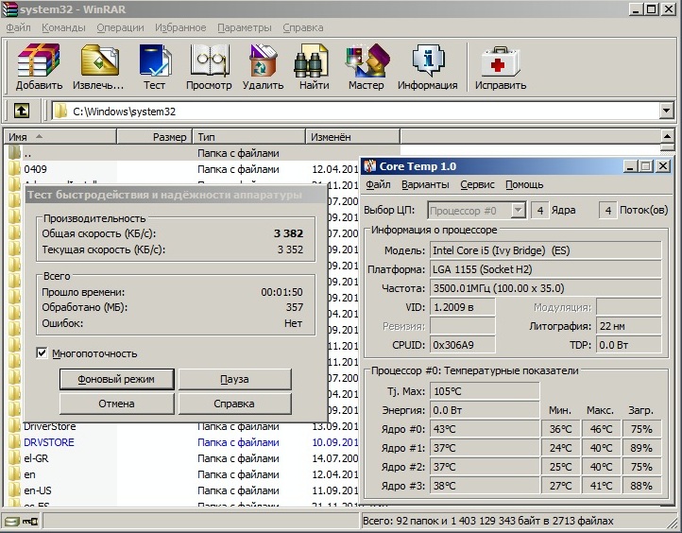The width and height of the screenshot is (682, 533).
Task: Open the Просмотр (View) book icon
Action: point(210,60)
